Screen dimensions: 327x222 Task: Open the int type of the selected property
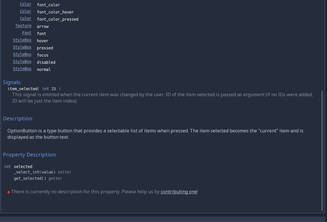point(7,167)
